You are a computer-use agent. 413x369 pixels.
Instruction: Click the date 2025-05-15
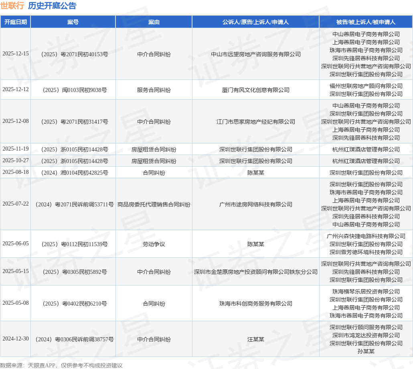coord(16,271)
